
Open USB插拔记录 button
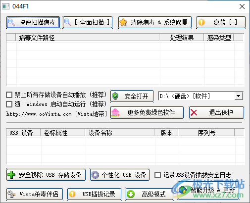[95, 194]
